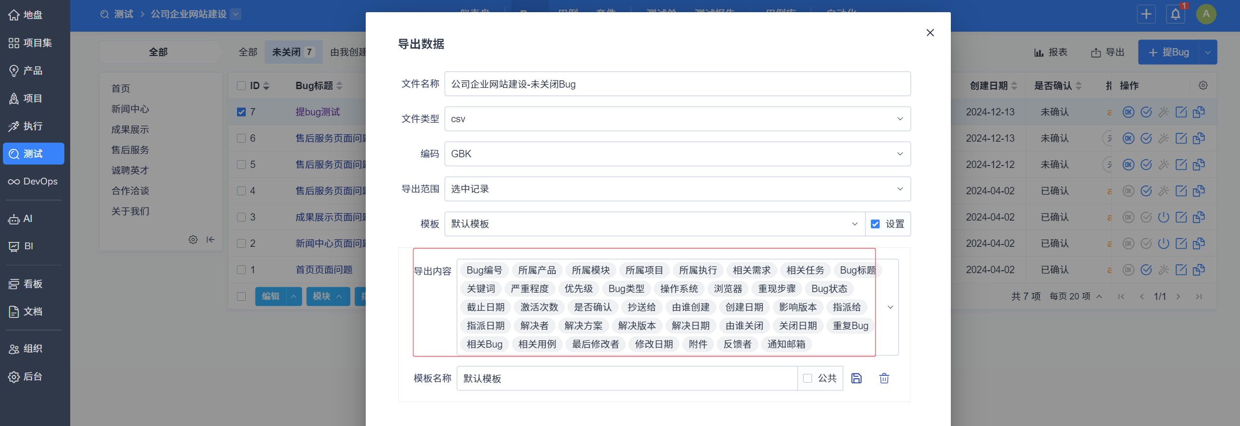Expand the arrow beside 提Bug button
The width and height of the screenshot is (1240, 426).
tap(1207, 52)
